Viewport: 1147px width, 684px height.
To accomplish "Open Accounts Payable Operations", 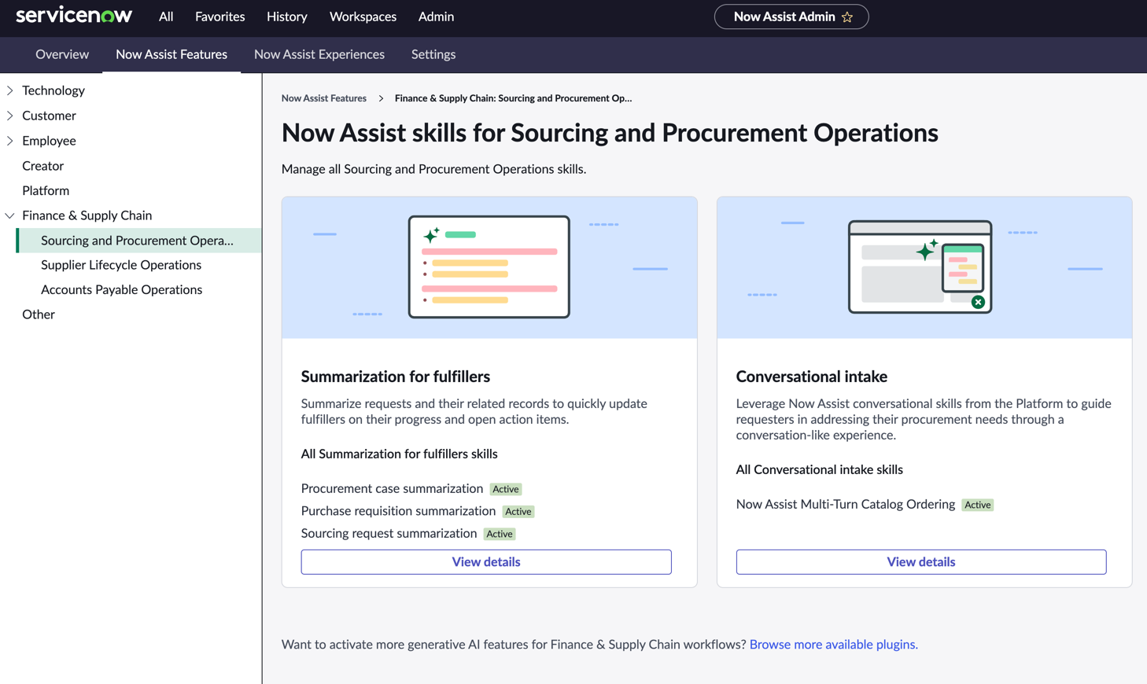I will (121, 289).
